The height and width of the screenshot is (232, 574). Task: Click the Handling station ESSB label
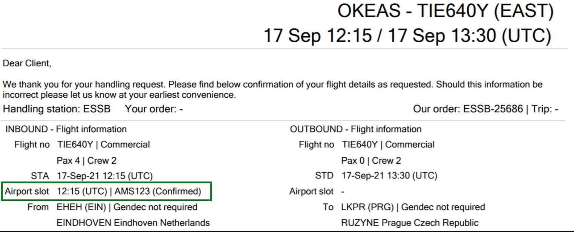coord(57,109)
